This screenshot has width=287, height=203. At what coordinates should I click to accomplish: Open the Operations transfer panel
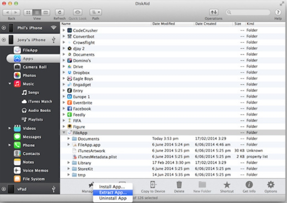pyautogui.click(x=214, y=12)
